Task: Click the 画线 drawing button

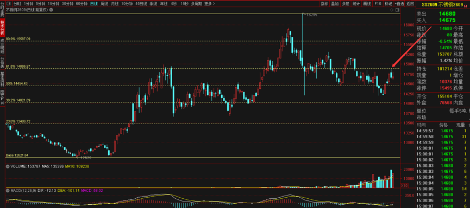Action: [367, 4]
